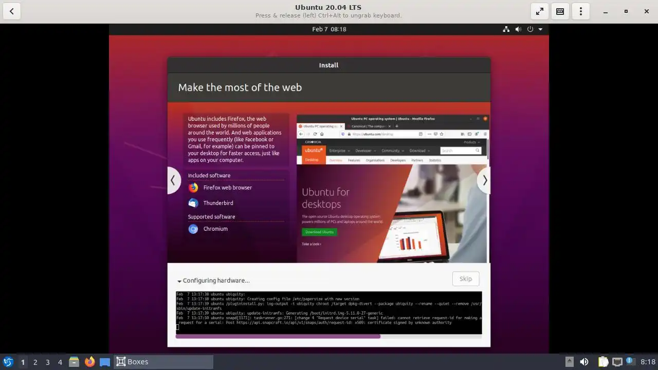Click 'Ubuntu 20.04 LTS' window title
Screen dimensions: 658x370
328,7
